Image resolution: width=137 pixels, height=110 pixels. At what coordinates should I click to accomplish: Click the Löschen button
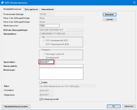pyautogui.click(x=110, y=19)
